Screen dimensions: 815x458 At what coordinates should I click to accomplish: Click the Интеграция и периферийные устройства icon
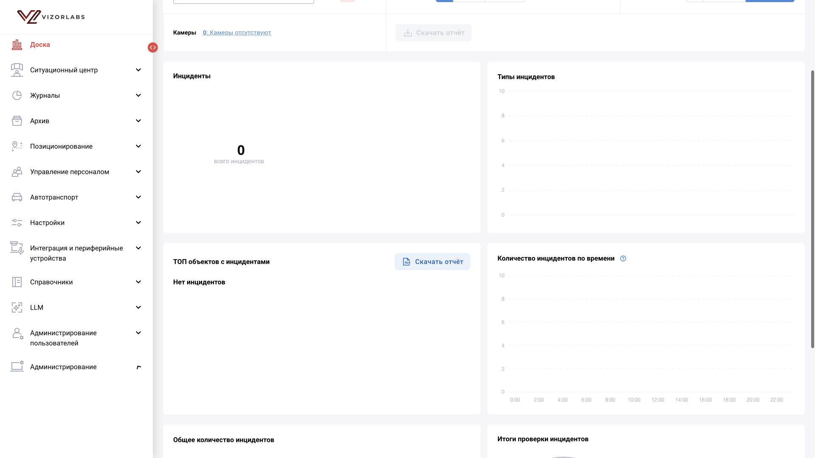tap(17, 248)
